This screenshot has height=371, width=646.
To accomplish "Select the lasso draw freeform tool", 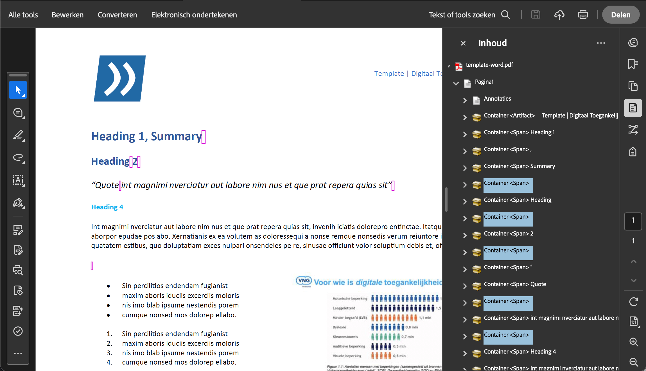I will coord(18,157).
